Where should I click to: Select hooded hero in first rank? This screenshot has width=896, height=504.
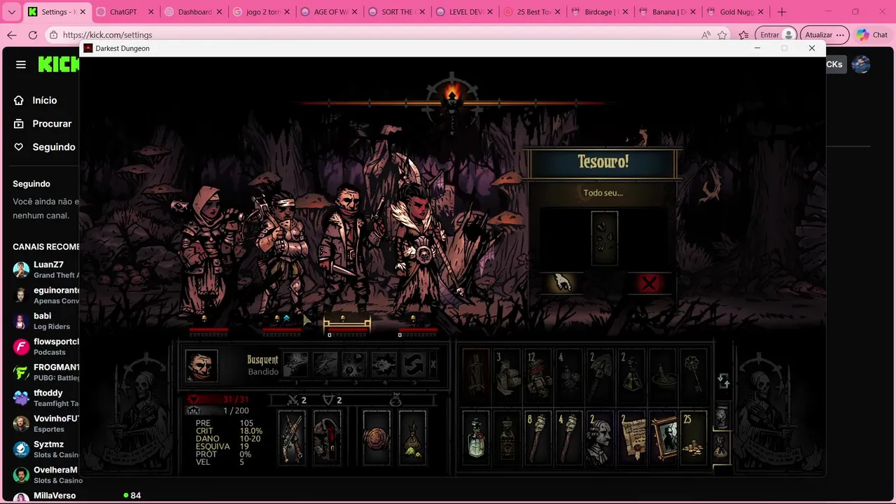pos(206,252)
